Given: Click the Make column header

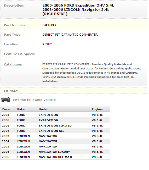Looking at the screenshot, I should [x=21, y=109].
